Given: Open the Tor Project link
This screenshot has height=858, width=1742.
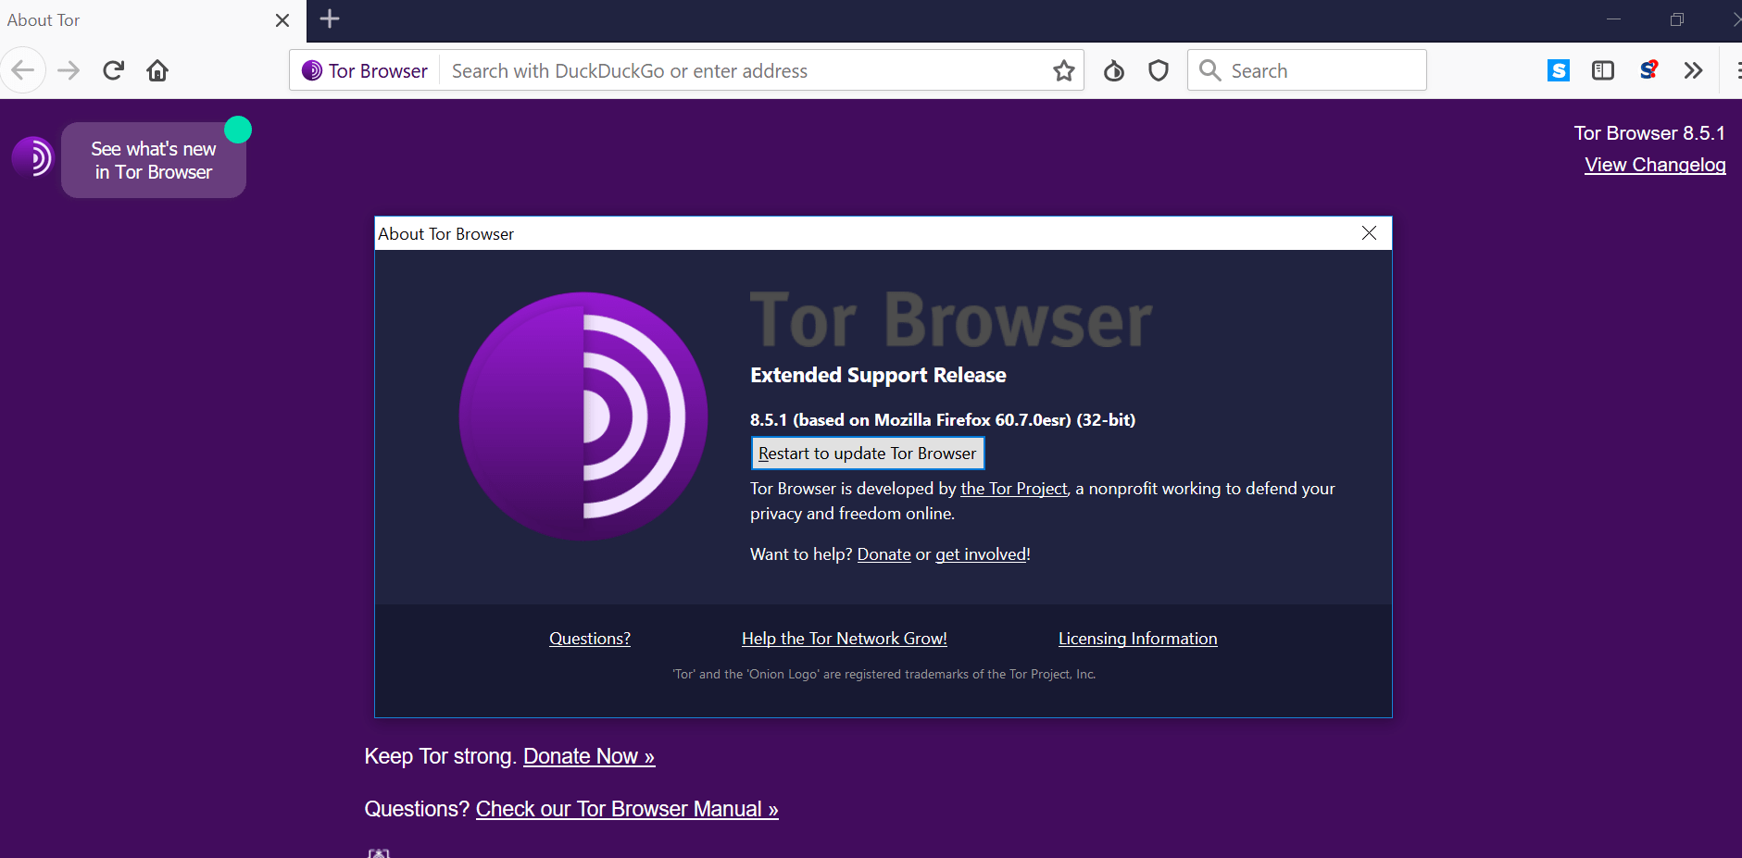Looking at the screenshot, I should [x=1014, y=489].
